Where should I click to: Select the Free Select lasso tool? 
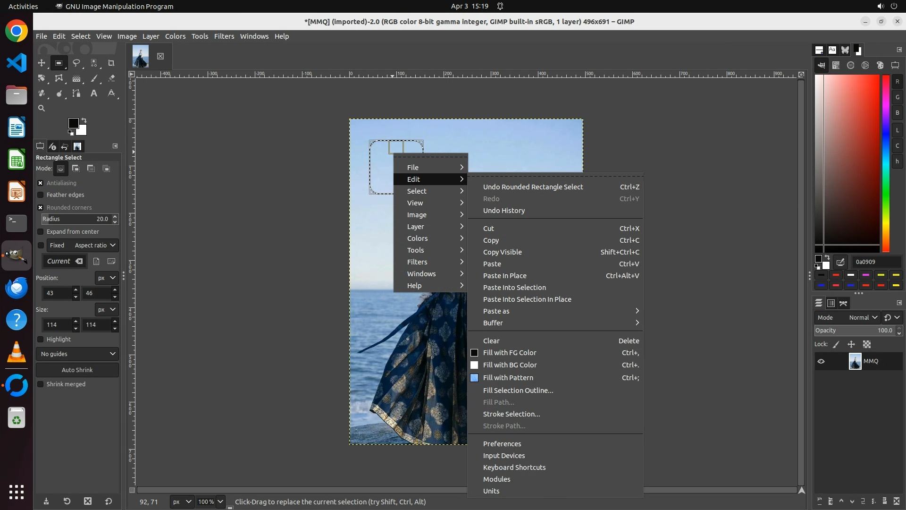[x=76, y=63]
